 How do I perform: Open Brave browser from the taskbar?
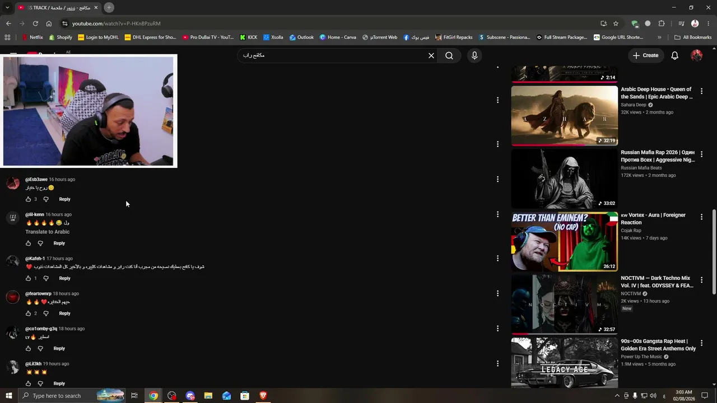pyautogui.click(x=263, y=396)
